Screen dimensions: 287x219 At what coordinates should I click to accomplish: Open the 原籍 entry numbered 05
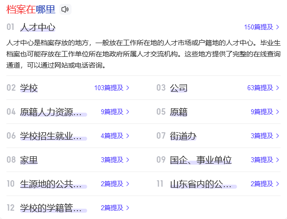click(179, 112)
